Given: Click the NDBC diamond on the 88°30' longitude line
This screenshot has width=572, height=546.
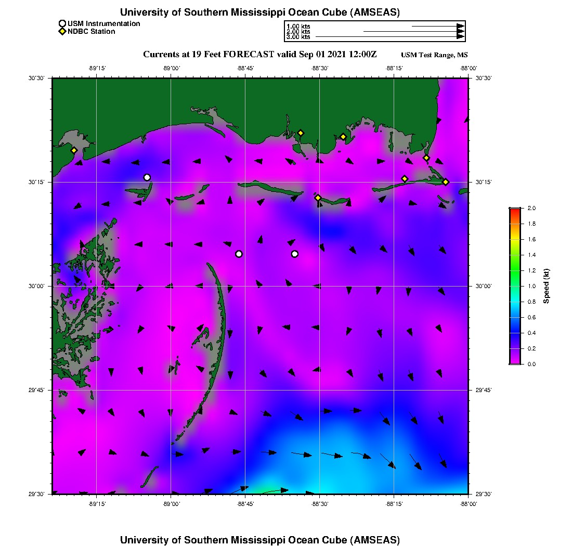Looking at the screenshot, I should click(318, 198).
